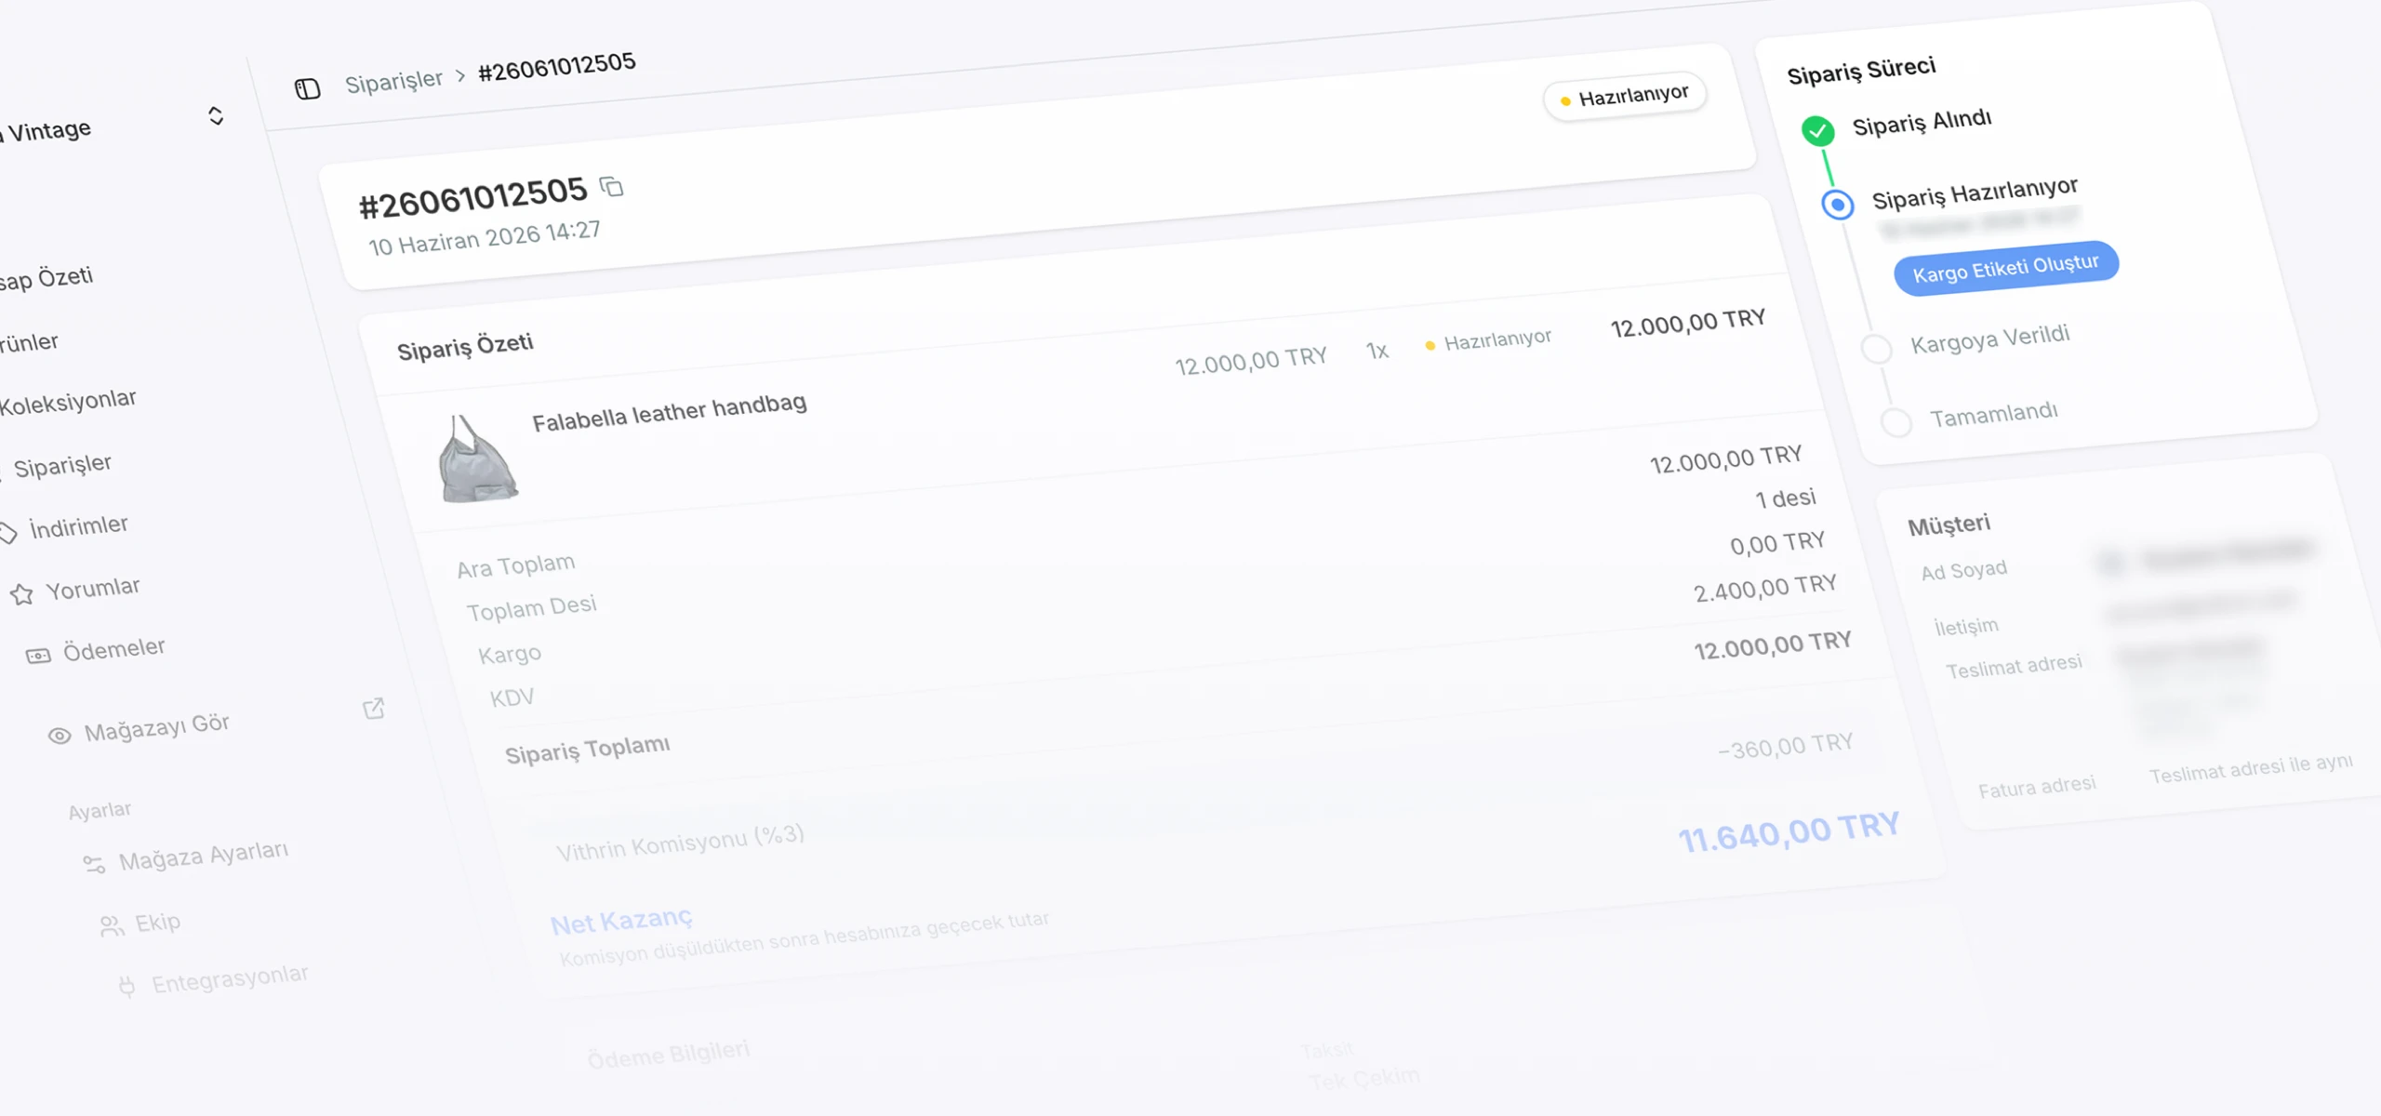Toggle the sidebar panel icon beside the breadcrumb
2381x1116 pixels.
click(307, 89)
